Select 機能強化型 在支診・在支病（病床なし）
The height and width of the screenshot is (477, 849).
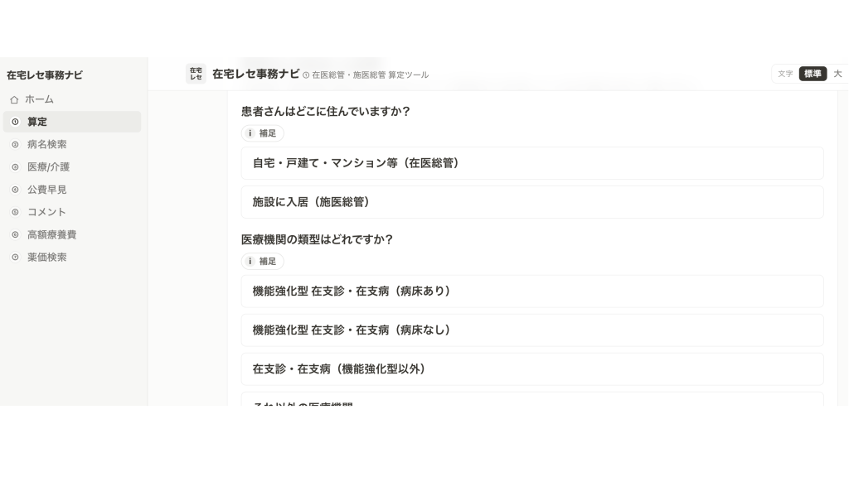pyautogui.click(x=532, y=330)
